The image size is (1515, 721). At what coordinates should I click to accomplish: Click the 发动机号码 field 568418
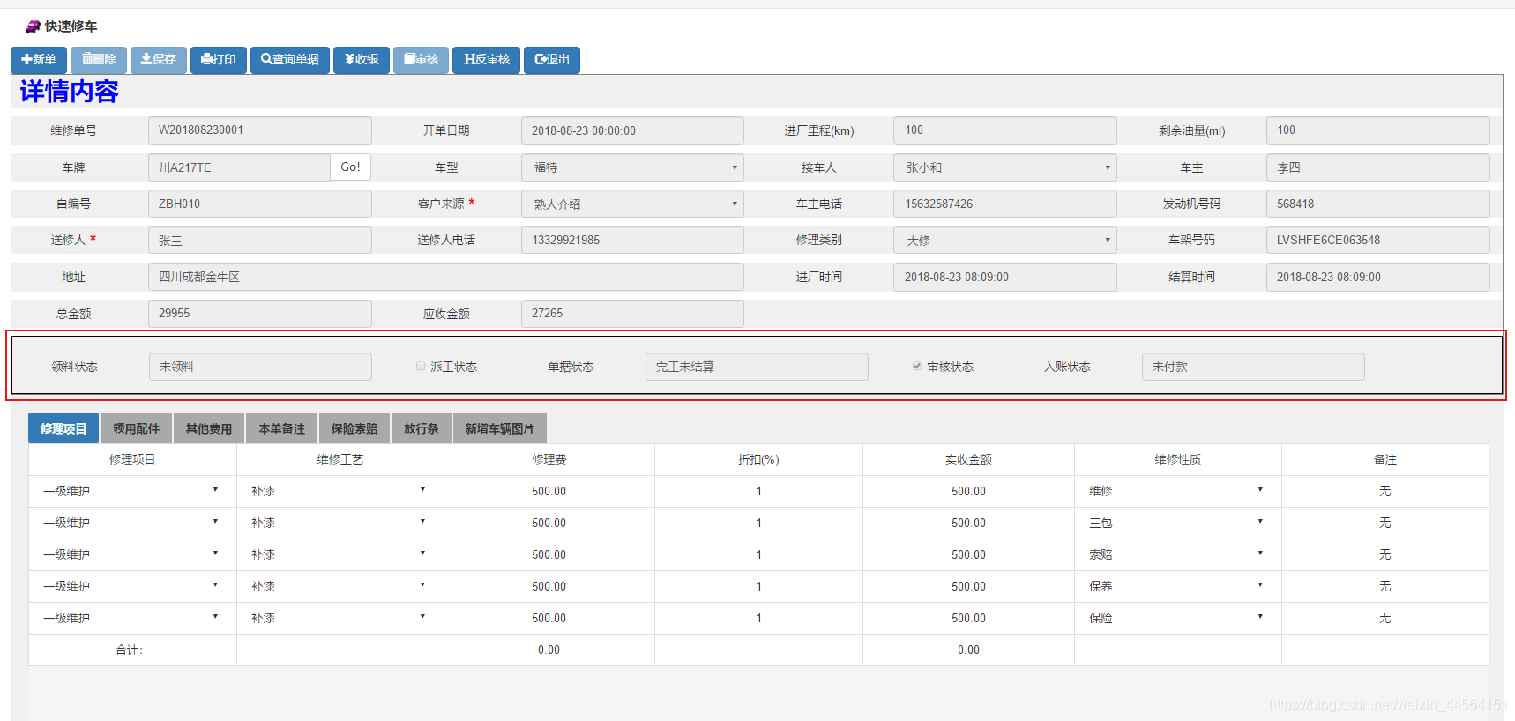(1377, 204)
